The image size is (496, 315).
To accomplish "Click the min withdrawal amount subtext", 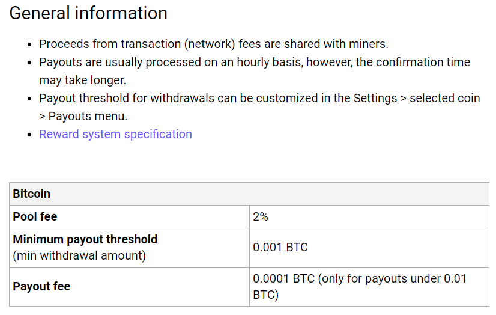I will tap(79, 255).
